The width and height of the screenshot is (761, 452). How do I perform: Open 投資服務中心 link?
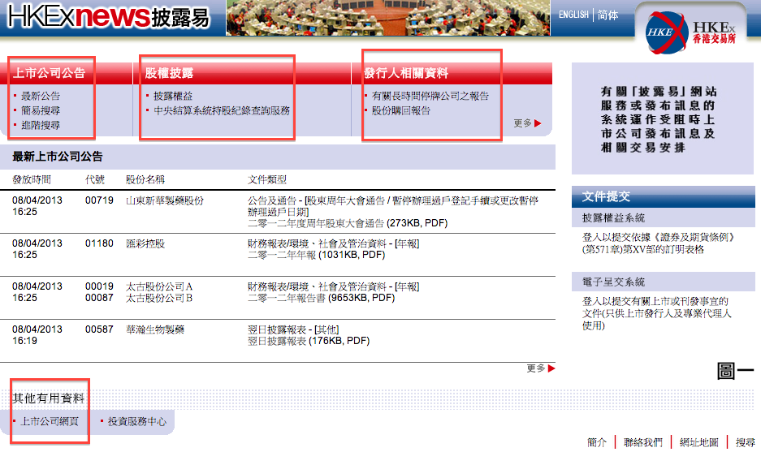coord(137,421)
